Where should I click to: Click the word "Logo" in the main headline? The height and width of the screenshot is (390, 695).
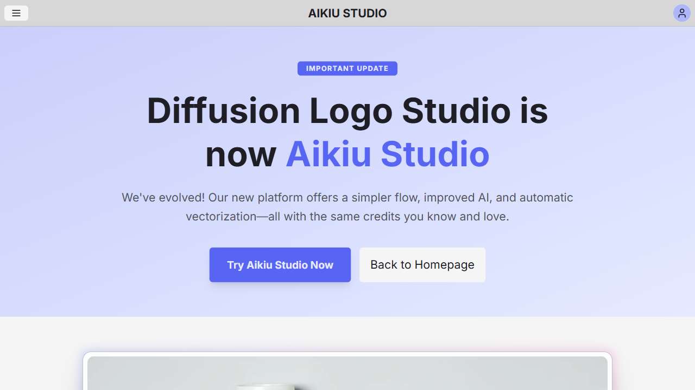point(351,110)
